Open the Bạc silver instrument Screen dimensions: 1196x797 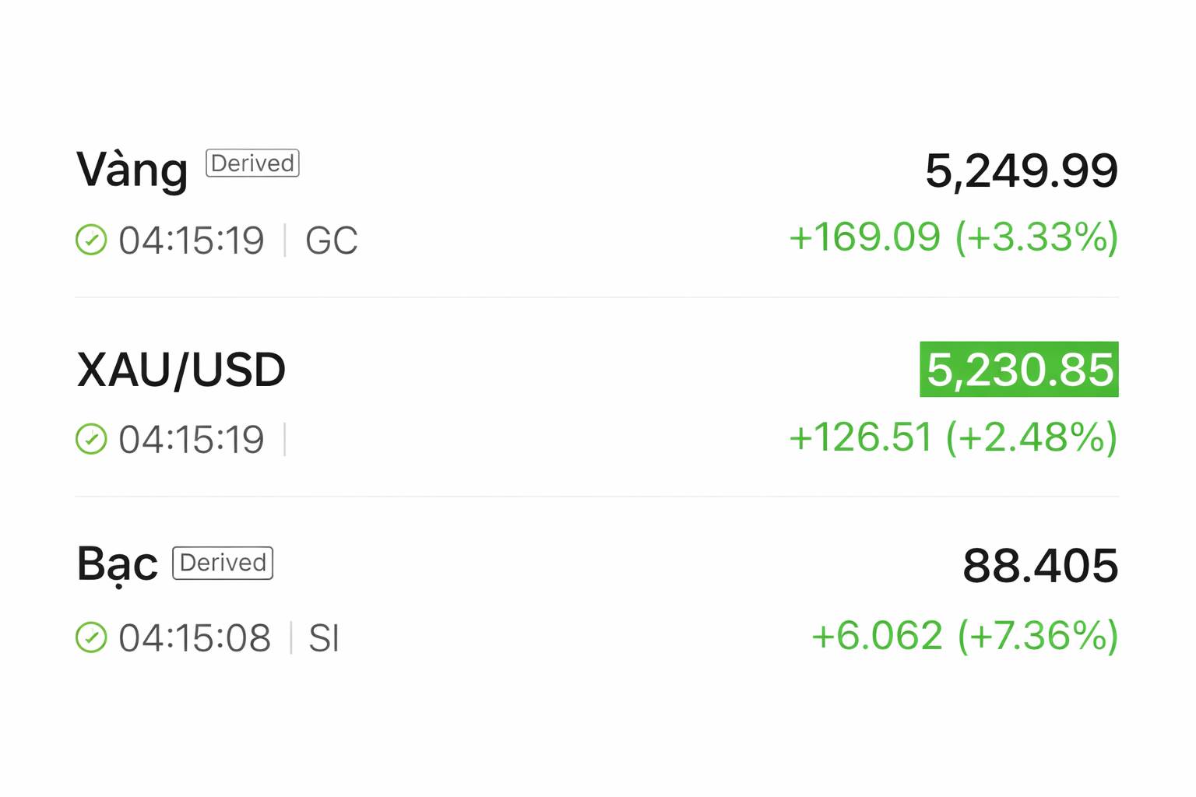click(117, 564)
